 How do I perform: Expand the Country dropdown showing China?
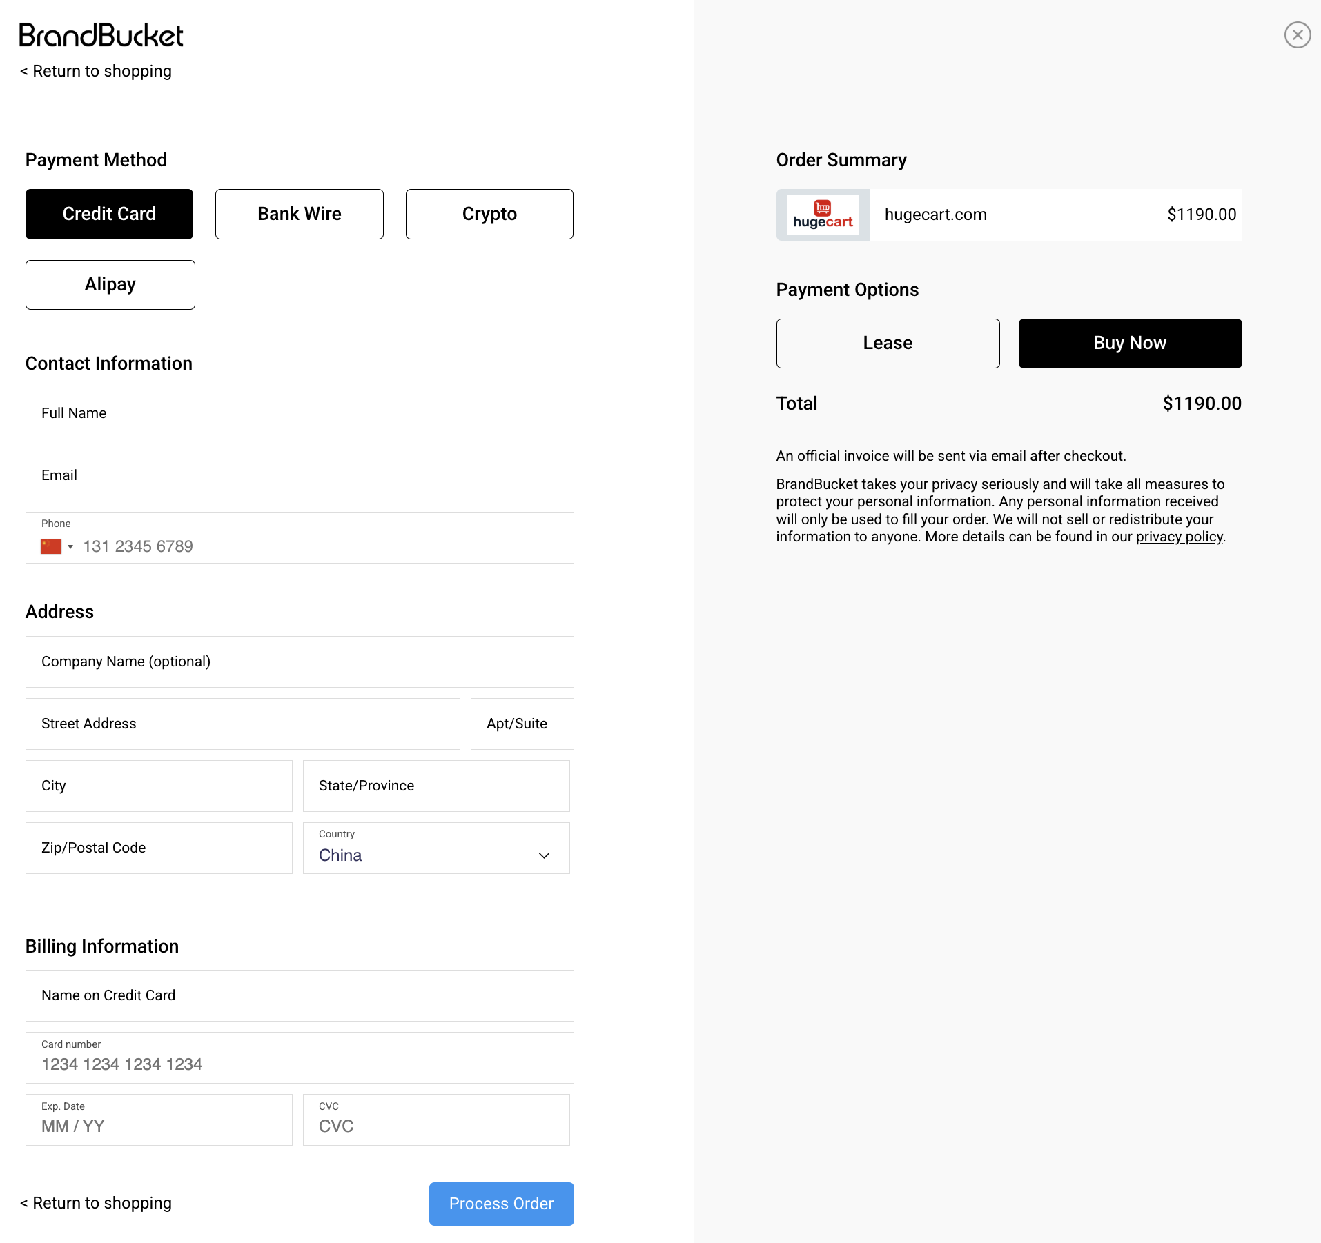pyautogui.click(x=436, y=848)
